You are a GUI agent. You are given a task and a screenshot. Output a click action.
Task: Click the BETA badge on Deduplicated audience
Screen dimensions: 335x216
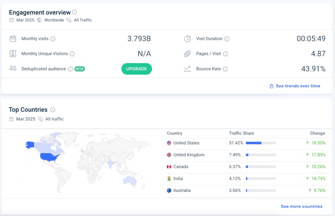pyautogui.click(x=80, y=69)
